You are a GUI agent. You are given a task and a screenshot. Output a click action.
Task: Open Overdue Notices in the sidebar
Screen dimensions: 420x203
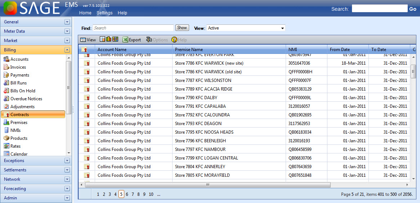coord(23,98)
